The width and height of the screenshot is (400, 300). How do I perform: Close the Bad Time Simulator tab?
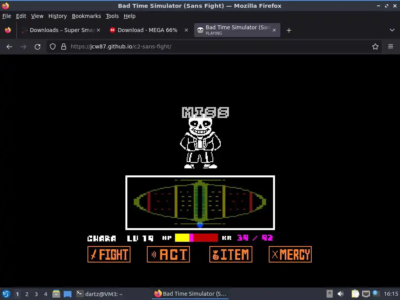click(274, 30)
